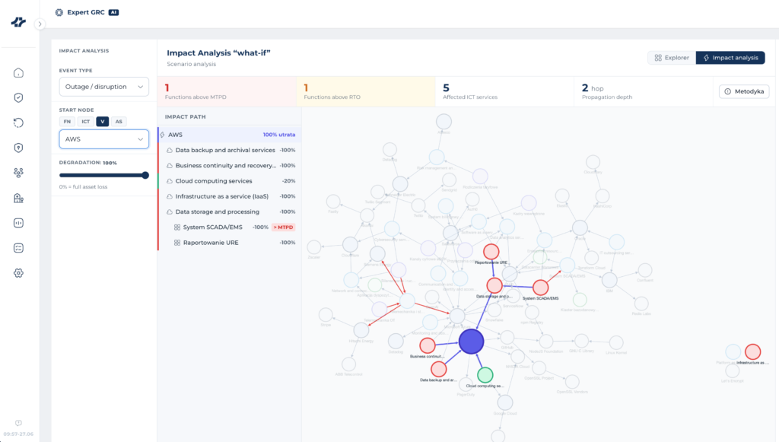The height and width of the screenshot is (442, 779).
Task: Open the audio bars sidebar icon
Action: 18,223
